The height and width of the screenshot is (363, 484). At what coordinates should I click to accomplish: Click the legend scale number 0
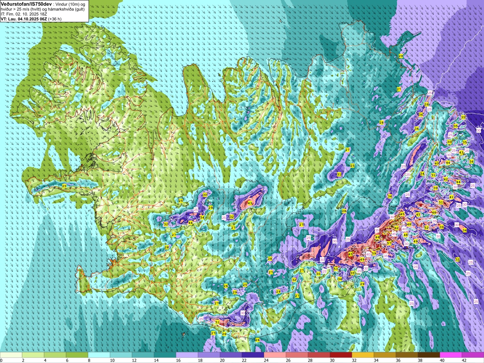point(1,360)
